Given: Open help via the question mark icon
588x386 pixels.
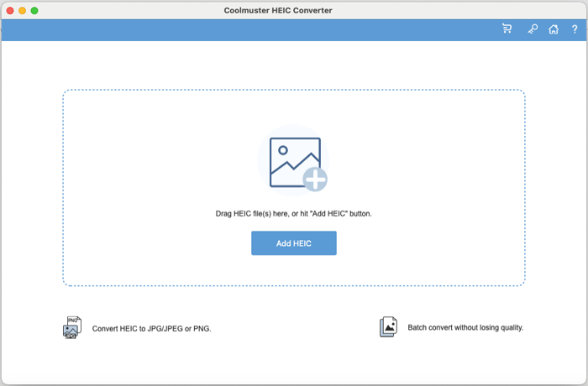Looking at the screenshot, I should pyautogui.click(x=575, y=29).
